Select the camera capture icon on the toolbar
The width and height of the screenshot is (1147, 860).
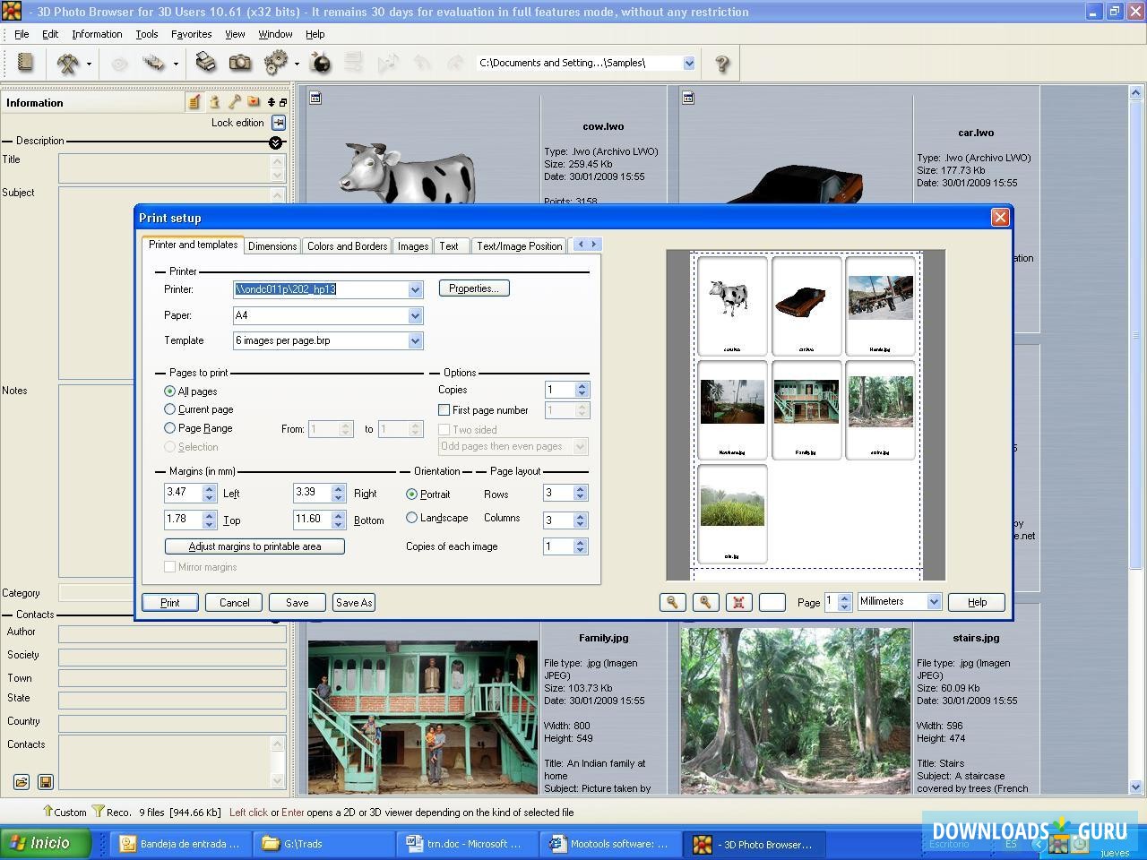240,63
